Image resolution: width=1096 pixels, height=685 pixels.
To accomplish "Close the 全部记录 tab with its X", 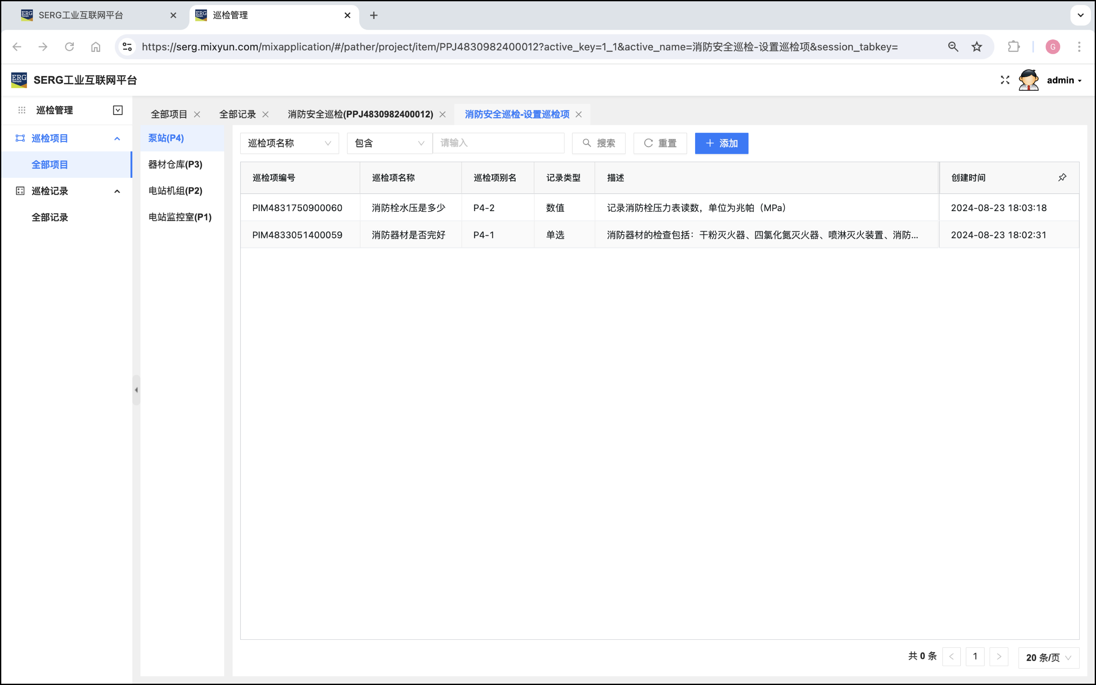I will point(266,115).
